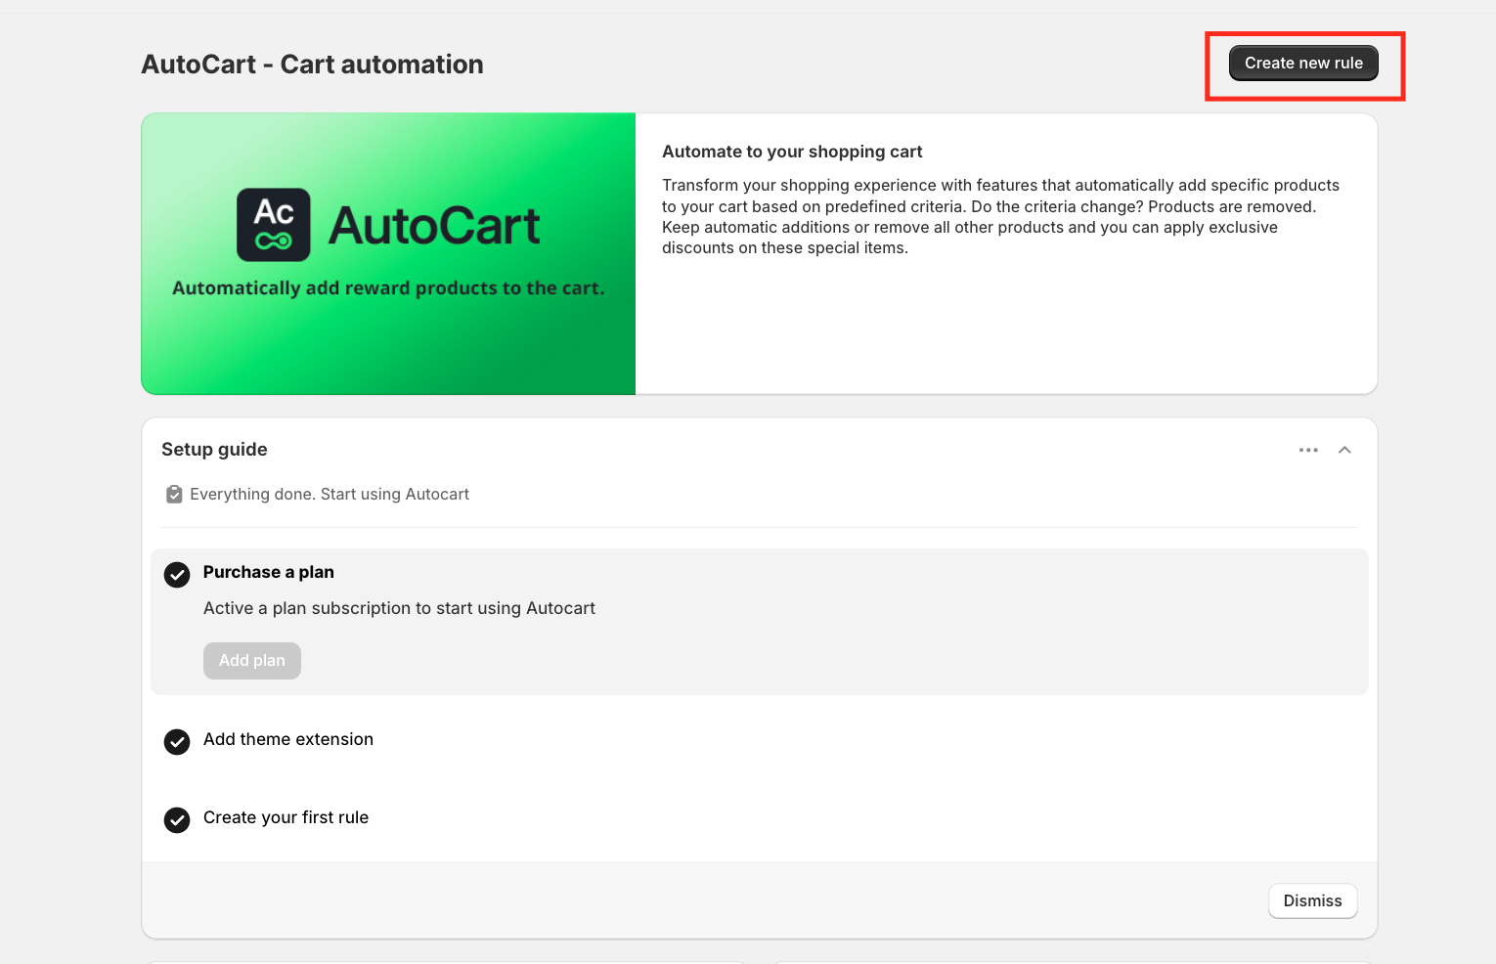This screenshot has width=1496, height=964.
Task: Click the AutoCart wordmark in the green banner
Action: click(x=434, y=226)
